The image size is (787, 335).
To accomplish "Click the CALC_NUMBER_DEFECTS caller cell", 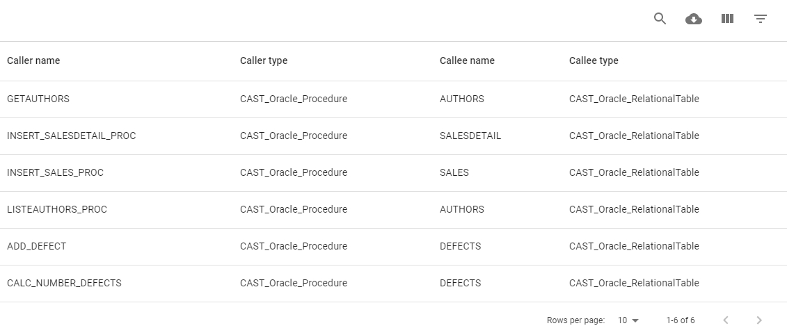I will tap(64, 283).
